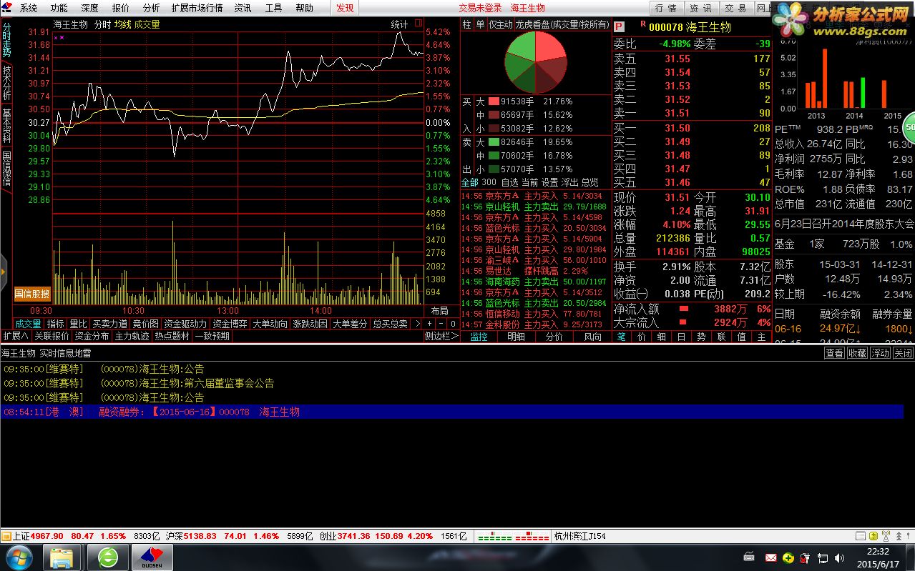Open the 报价 menu
Screen dimensions: 915x571
[x=120, y=9]
